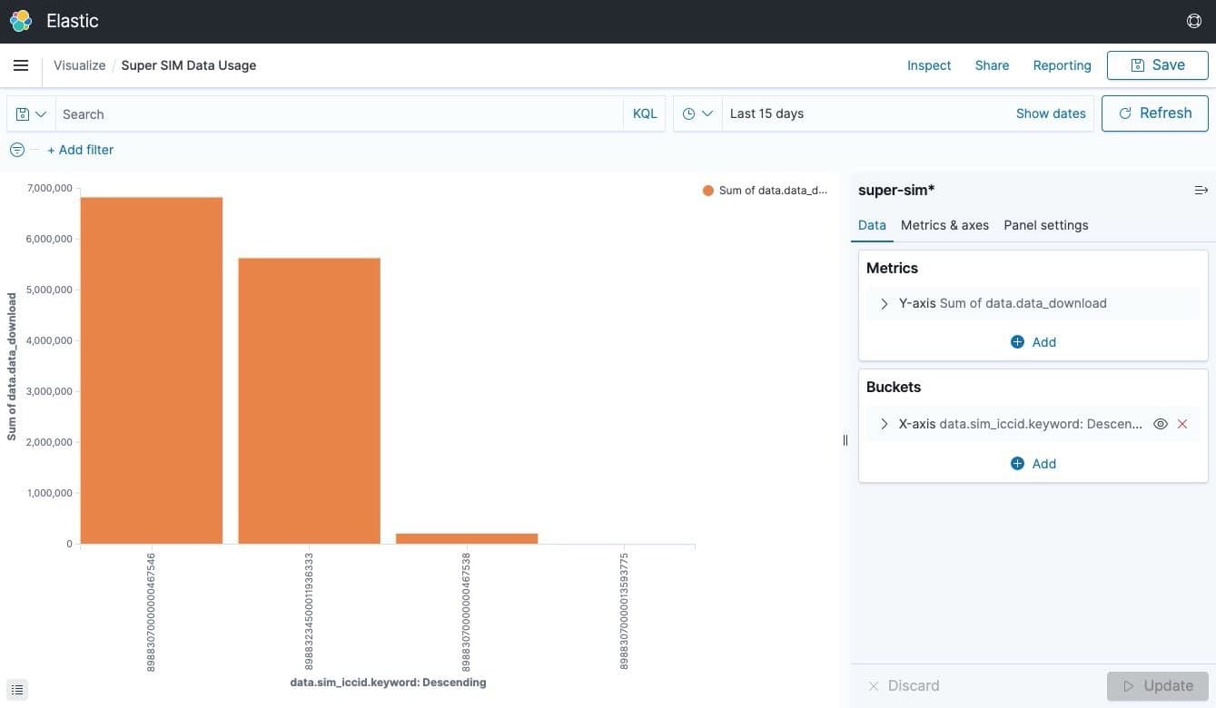Viewport: 1216px width, 708px height.
Task: Switch to Panel settings tab
Action: click(1045, 225)
